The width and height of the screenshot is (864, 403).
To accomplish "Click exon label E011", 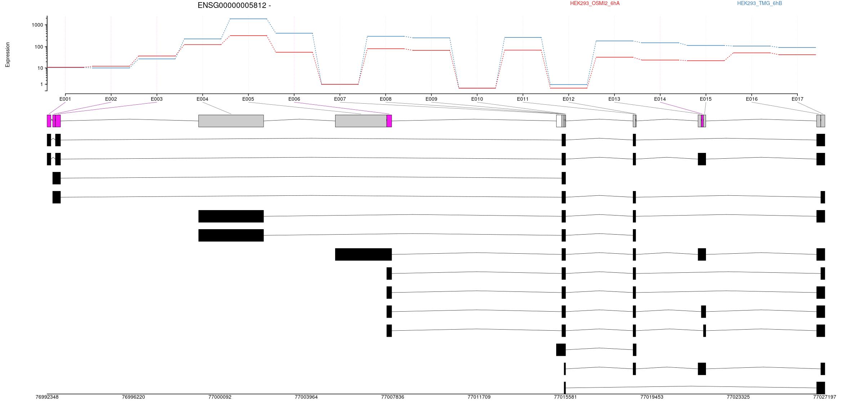I will [523, 99].
